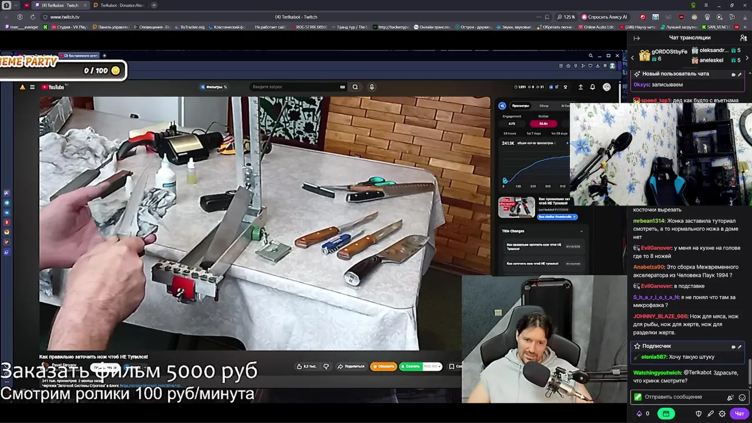752x423 pixels.
Task: Click the video thumbnail in analytics panel
Action: tap(516, 207)
